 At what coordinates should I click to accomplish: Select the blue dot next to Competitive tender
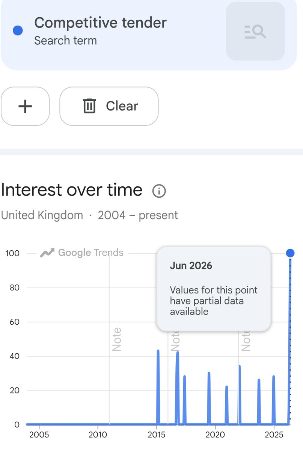pos(18,31)
